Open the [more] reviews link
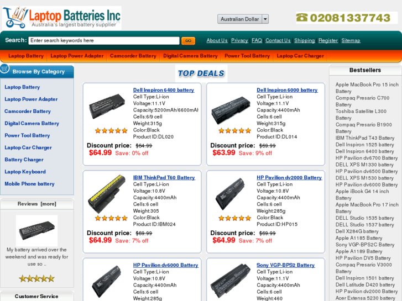The image size is (402, 301). click(x=49, y=204)
